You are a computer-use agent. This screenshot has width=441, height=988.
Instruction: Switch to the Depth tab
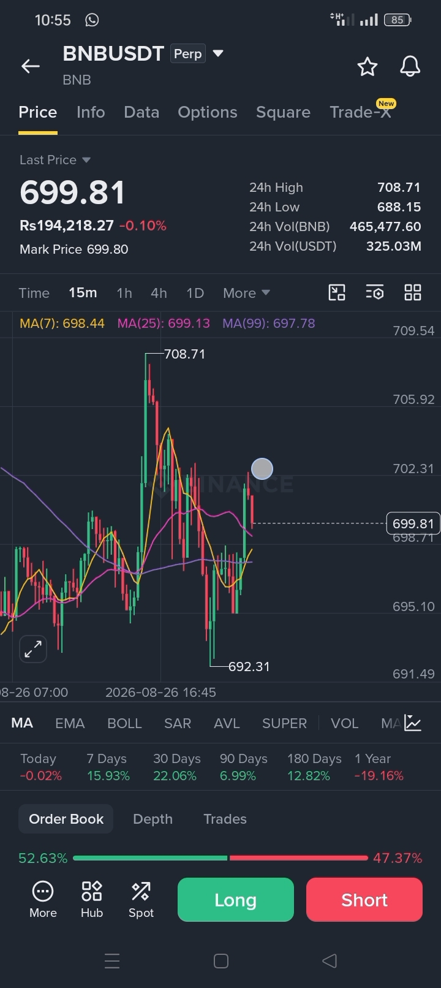(x=153, y=819)
